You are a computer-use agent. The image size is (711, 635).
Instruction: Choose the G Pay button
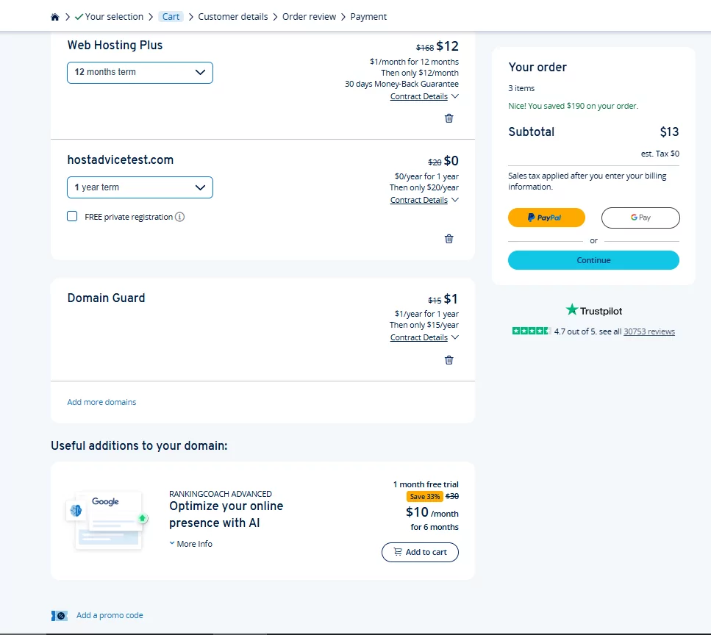[640, 218]
